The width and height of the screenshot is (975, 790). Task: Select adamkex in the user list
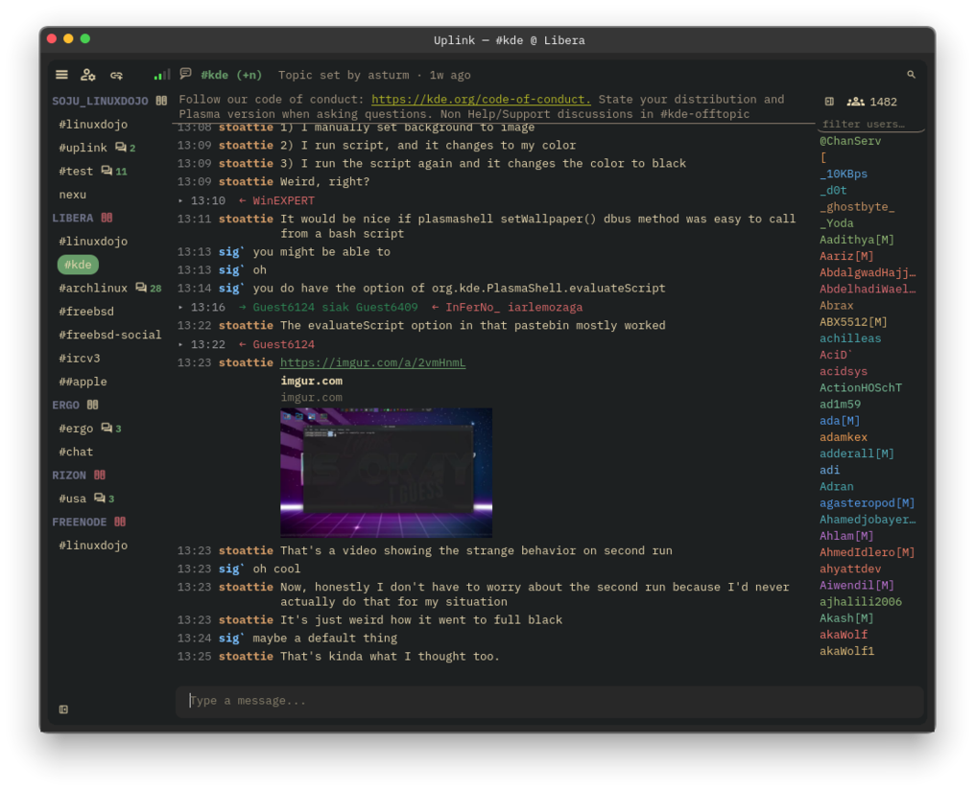[x=844, y=437]
